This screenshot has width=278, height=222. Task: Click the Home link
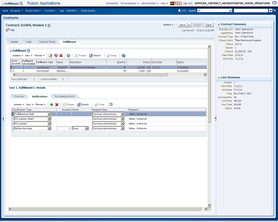pyautogui.click(x=5, y=11)
